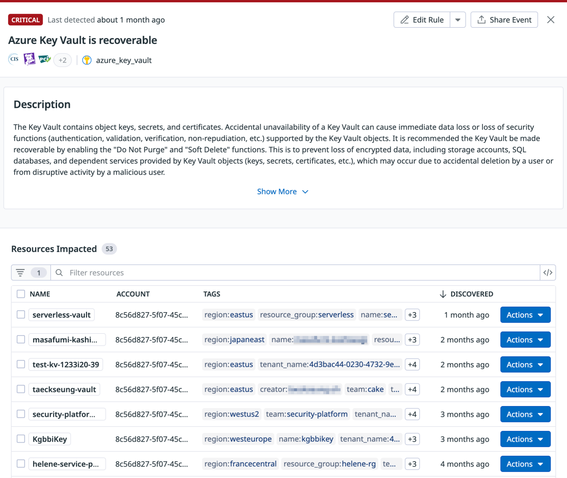Click name:kgbbikey tag
Screen dimensions: 567x478
[306, 439]
